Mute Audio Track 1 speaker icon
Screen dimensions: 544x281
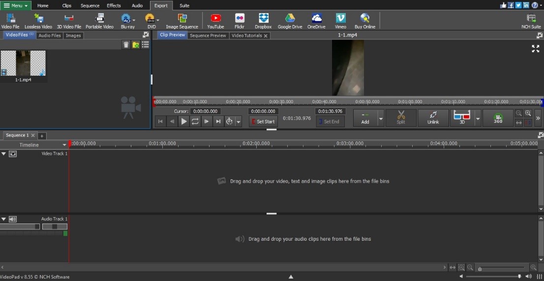pos(13,219)
